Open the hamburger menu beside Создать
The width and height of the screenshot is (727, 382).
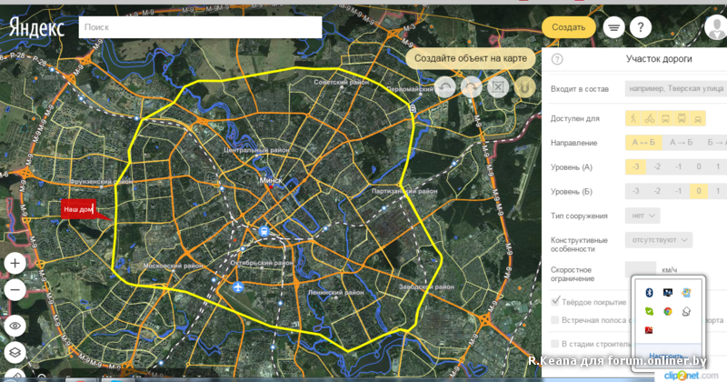(x=613, y=27)
